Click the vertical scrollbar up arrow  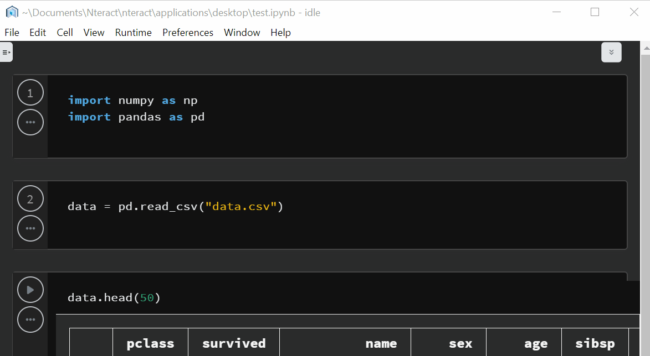(x=646, y=49)
